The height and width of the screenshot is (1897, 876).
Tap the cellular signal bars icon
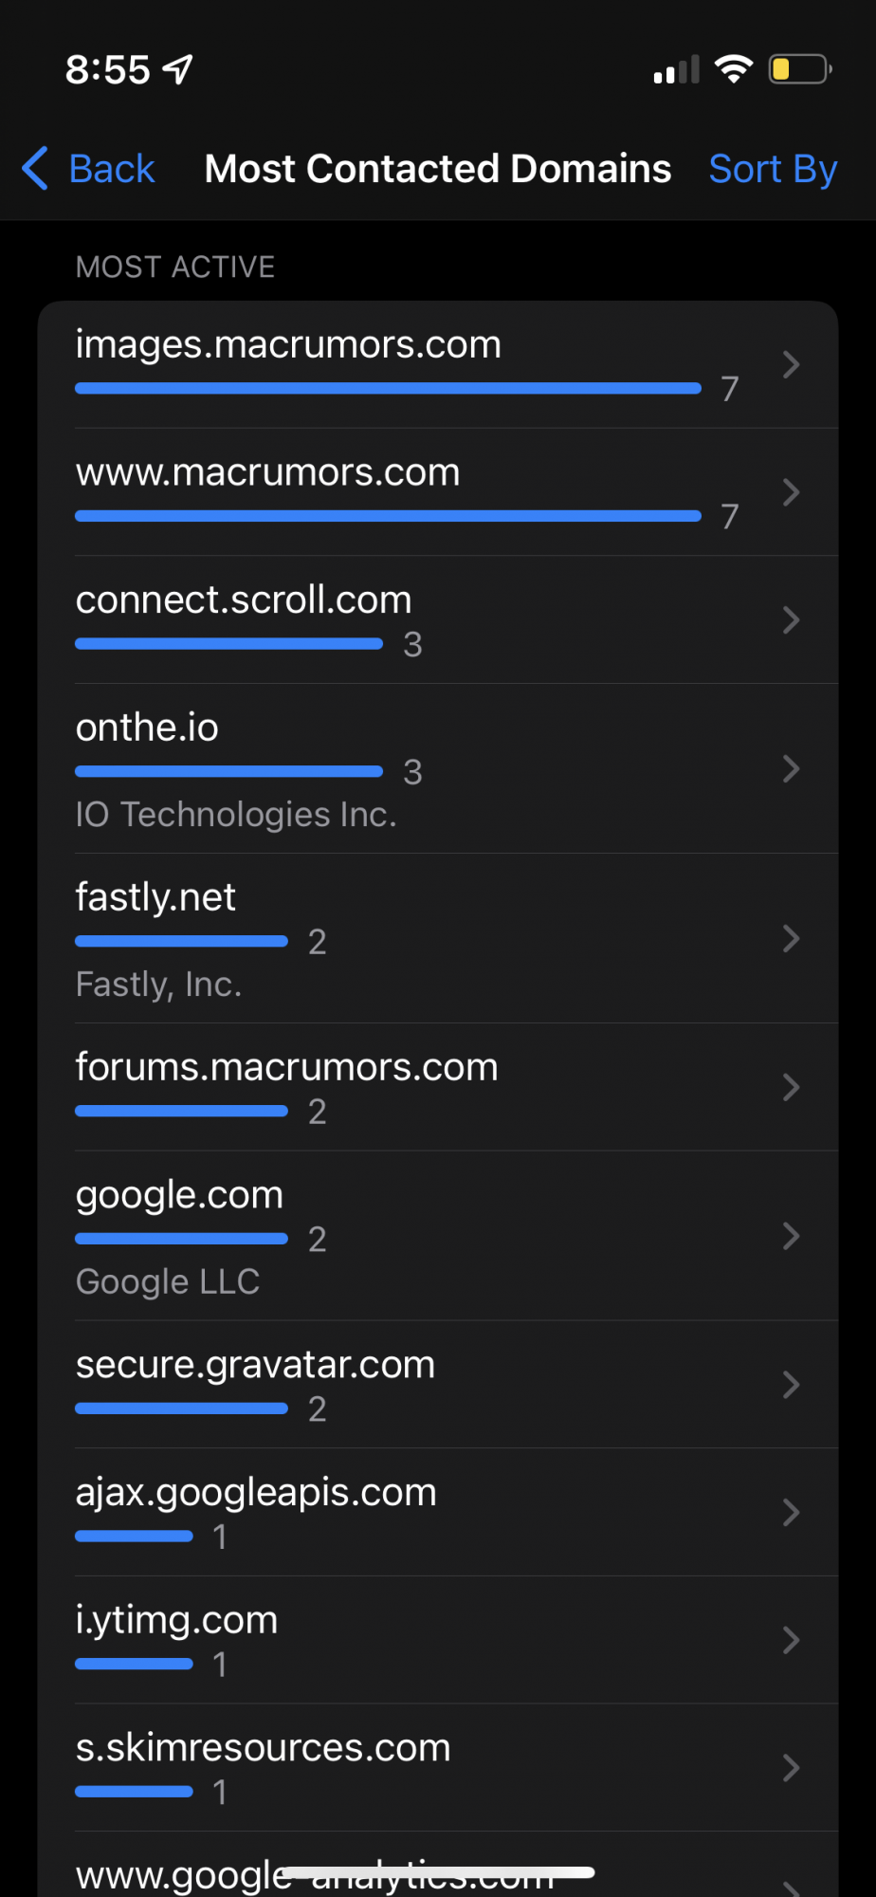point(676,70)
